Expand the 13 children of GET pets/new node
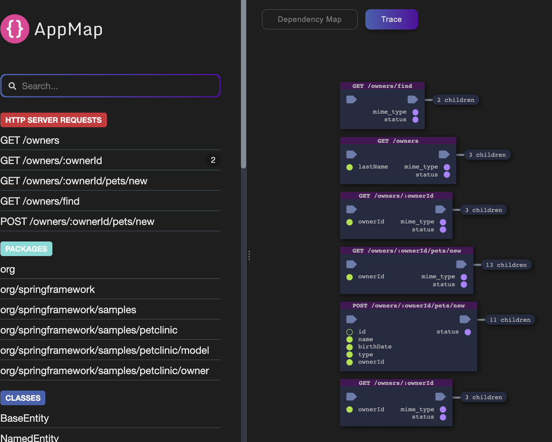The image size is (552, 442). point(506,265)
